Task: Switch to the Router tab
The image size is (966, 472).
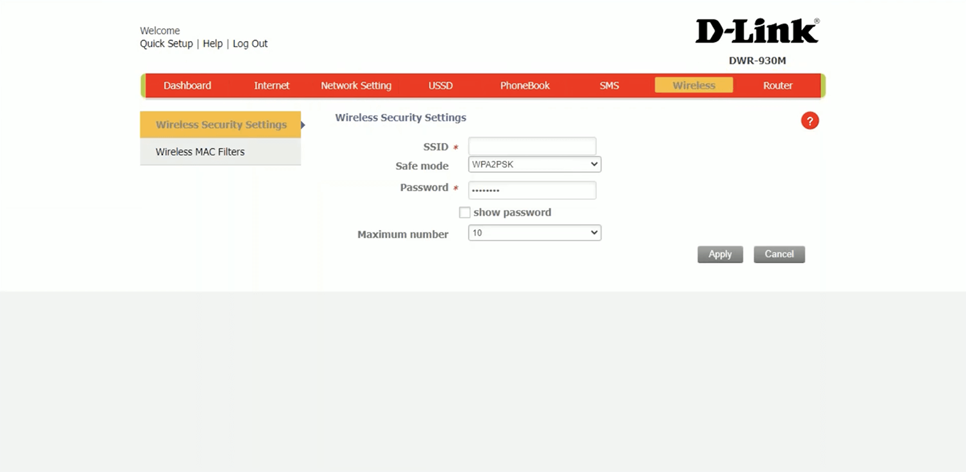Action: tap(777, 86)
